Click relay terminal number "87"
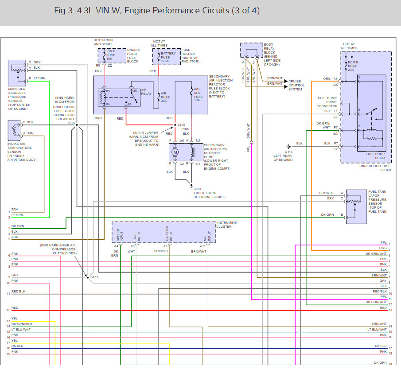Screen dimensions: 401x374 click(x=129, y=105)
